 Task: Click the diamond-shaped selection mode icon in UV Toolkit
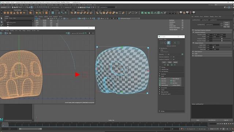pyautogui.click(x=165, y=43)
